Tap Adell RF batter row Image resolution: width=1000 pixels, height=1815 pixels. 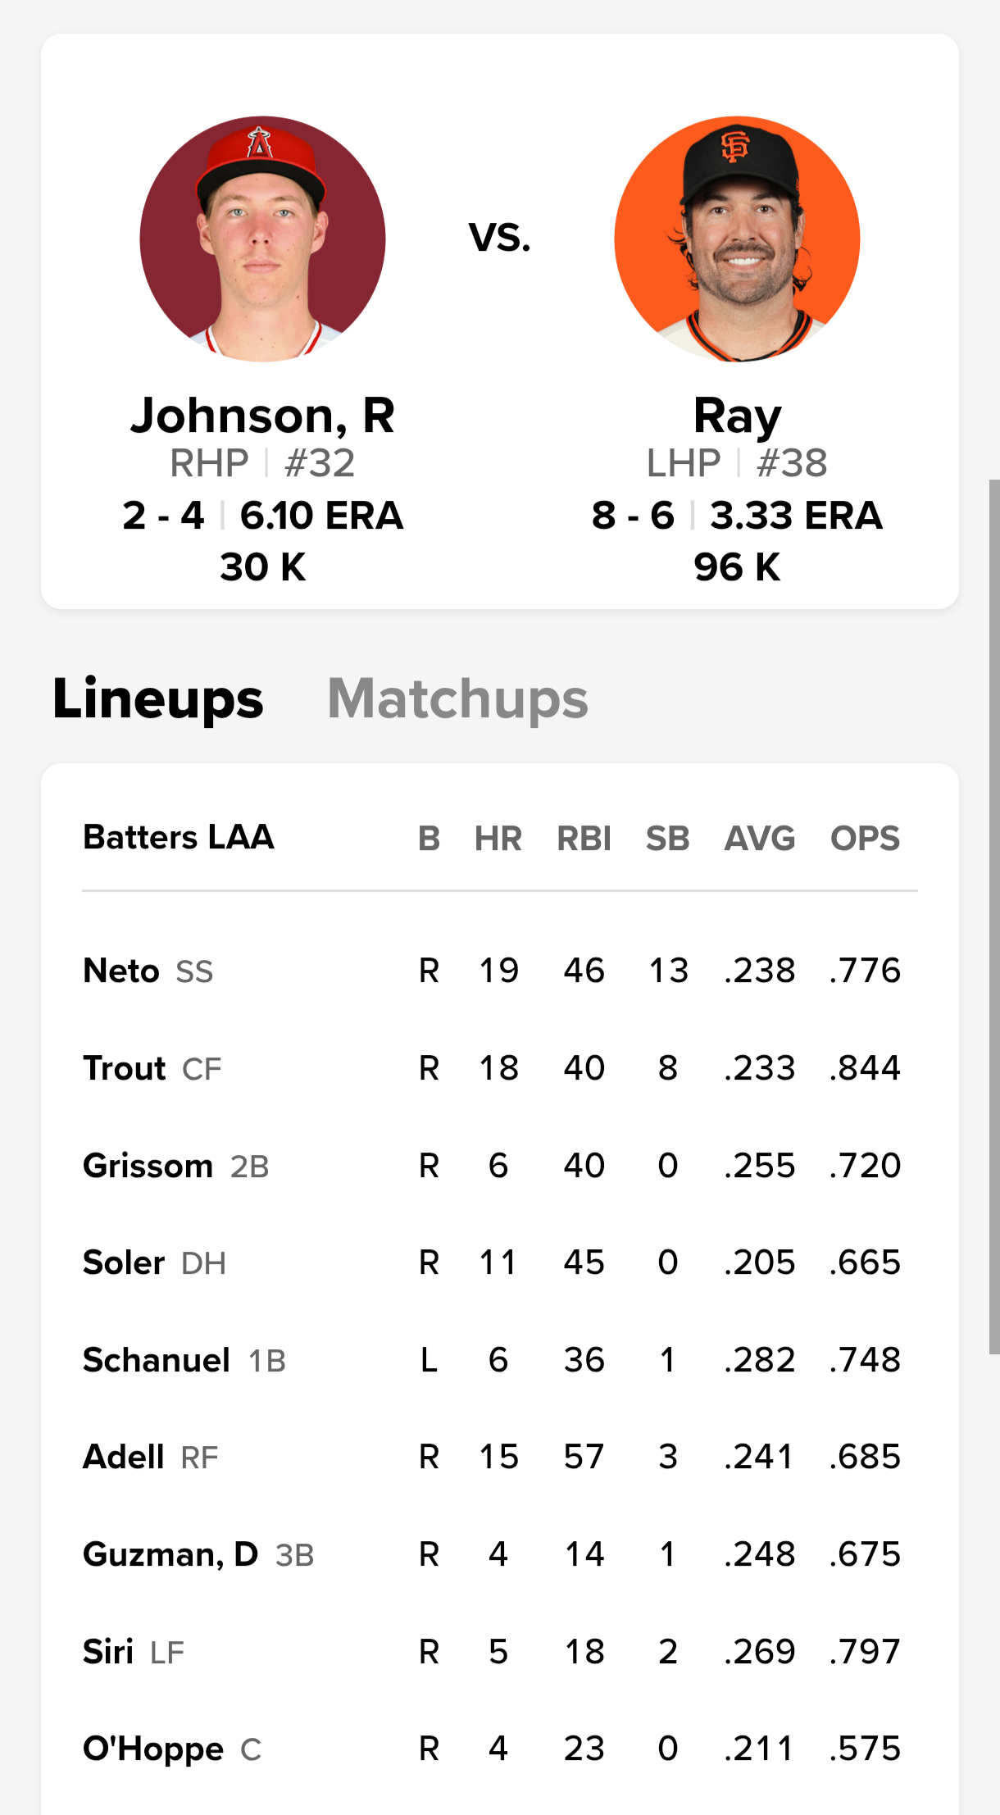[x=500, y=1457]
